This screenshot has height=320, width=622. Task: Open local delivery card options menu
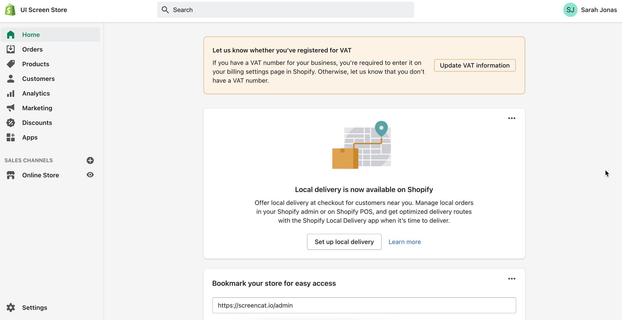coord(512,118)
